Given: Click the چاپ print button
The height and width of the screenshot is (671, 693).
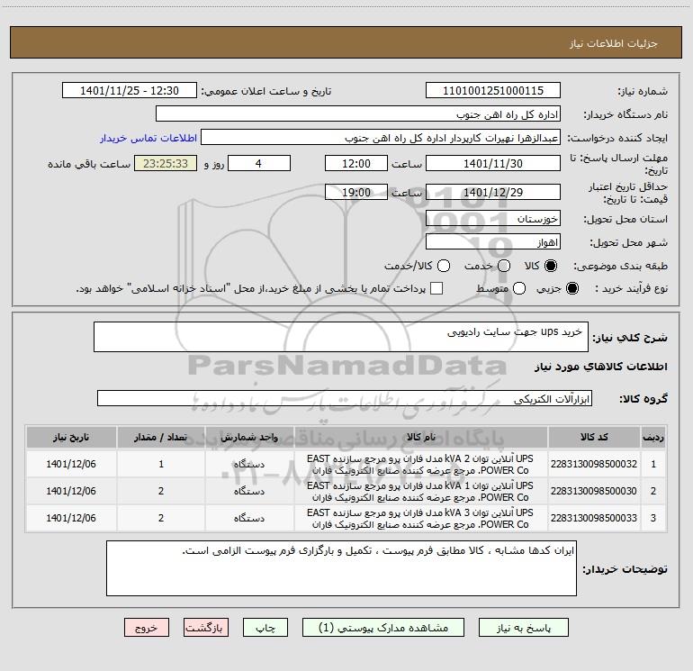Looking at the screenshot, I should (x=265, y=628).
